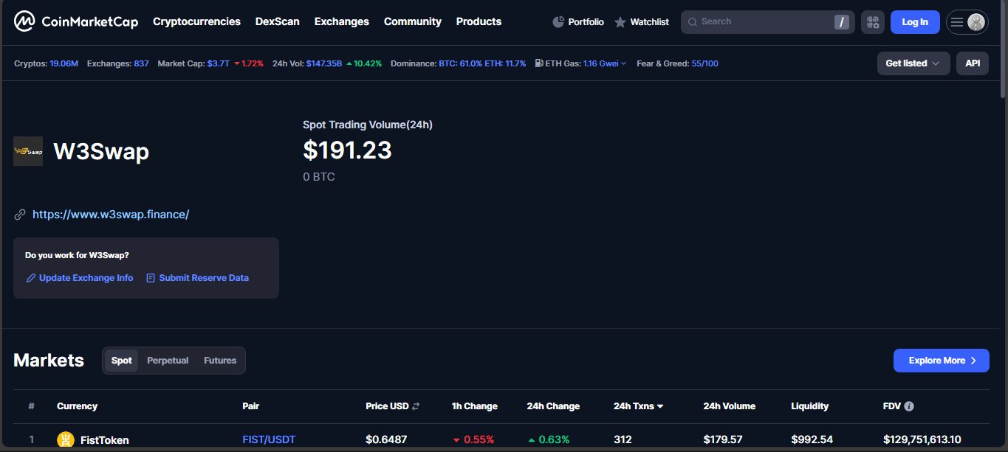The height and width of the screenshot is (452, 1008).
Task: Click the 24h Vol $147.35B value
Action: 324,63
